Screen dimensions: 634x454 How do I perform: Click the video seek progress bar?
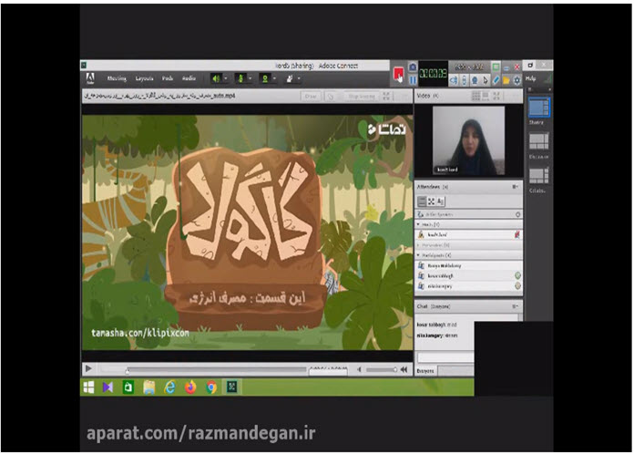[203, 369]
